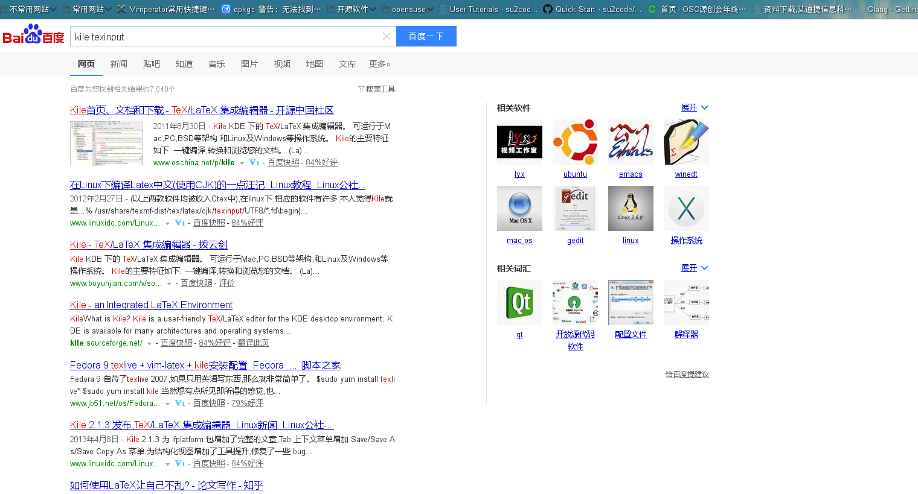Open result Kile 2.1.3 发布
The width and height of the screenshot is (918, 494).
pyautogui.click(x=202, y=425)
